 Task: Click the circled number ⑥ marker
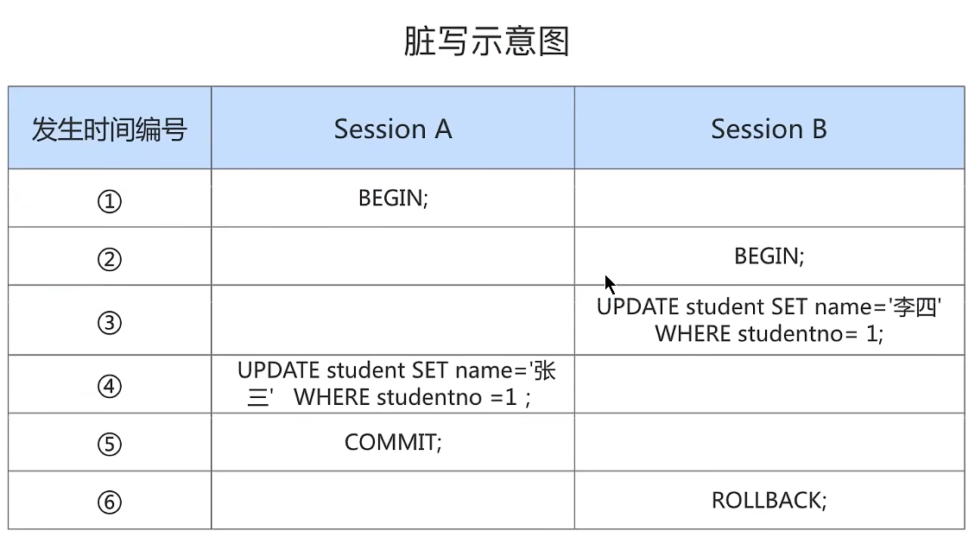pos(110,502)
